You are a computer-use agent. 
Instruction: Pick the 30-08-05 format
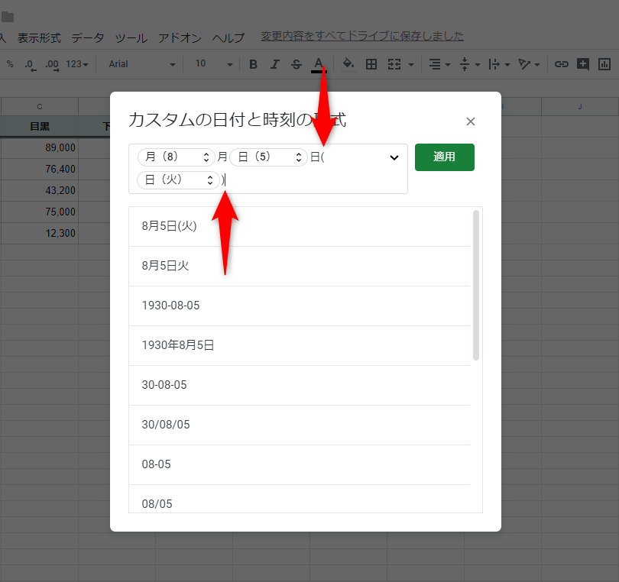300,386
